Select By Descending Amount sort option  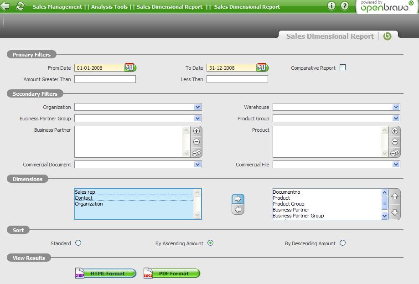click(x=342, y=243)
